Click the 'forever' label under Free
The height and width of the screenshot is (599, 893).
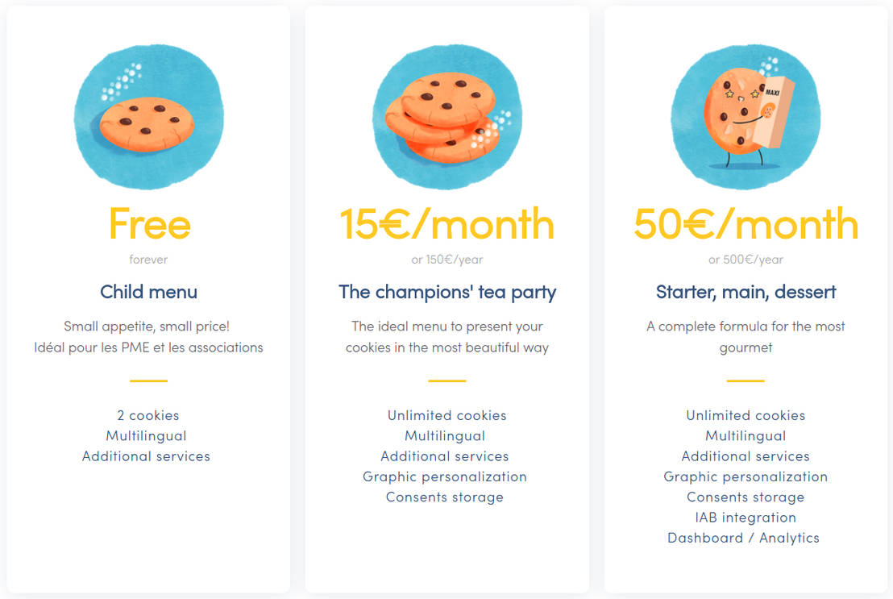[148, 260]
